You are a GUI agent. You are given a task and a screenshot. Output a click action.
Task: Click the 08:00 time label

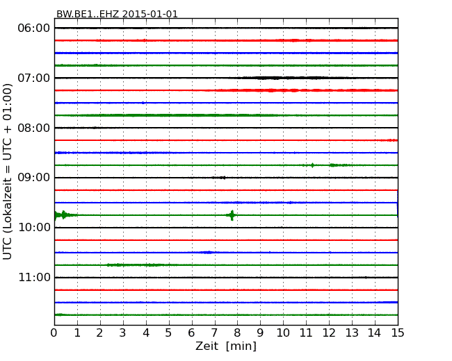point(34,128)
